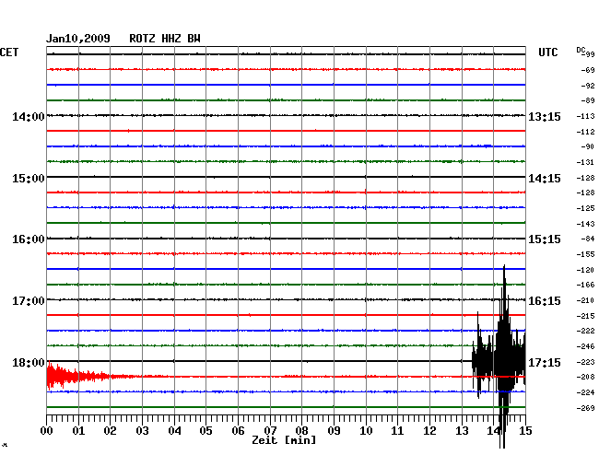Select the DC value -125
The image size is (599, 455).
pyautogui.click(x=585, y=208)
